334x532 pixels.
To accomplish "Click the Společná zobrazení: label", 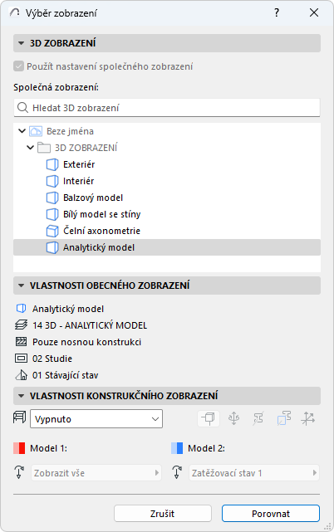I will pos(56,87).
